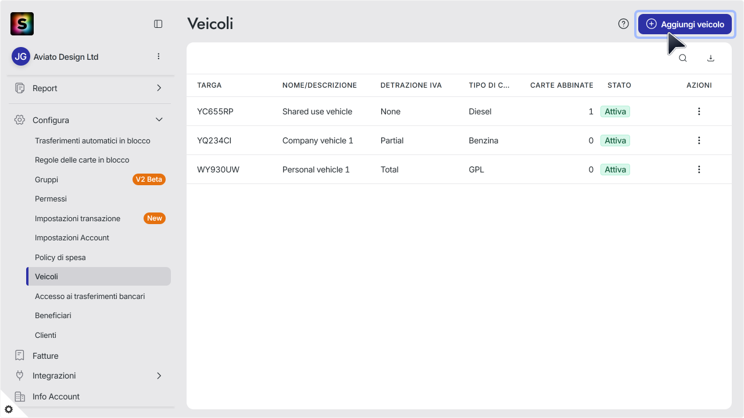
Task: Expand the Report section chevron
Action: [159, 88]
